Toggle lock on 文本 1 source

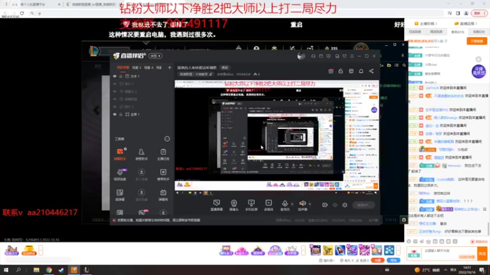(121, 76)
